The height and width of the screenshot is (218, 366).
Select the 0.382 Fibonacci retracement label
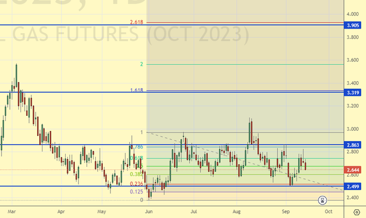pyautogui.click(x=136, y=174)
